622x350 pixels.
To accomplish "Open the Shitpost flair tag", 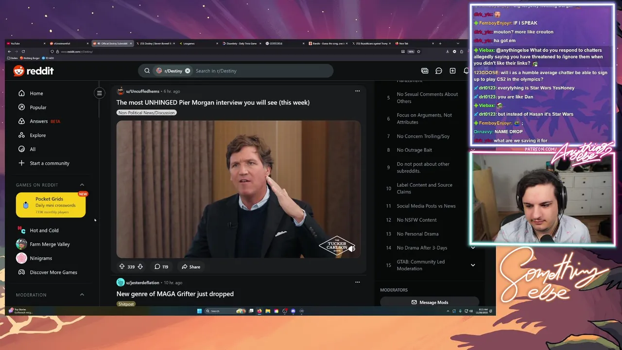I will (126, 304).
